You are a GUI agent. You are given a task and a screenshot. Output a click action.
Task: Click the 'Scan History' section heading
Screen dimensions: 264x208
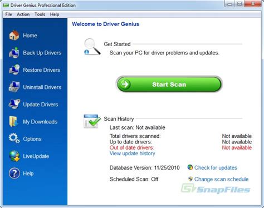click(x=119, y=118)
